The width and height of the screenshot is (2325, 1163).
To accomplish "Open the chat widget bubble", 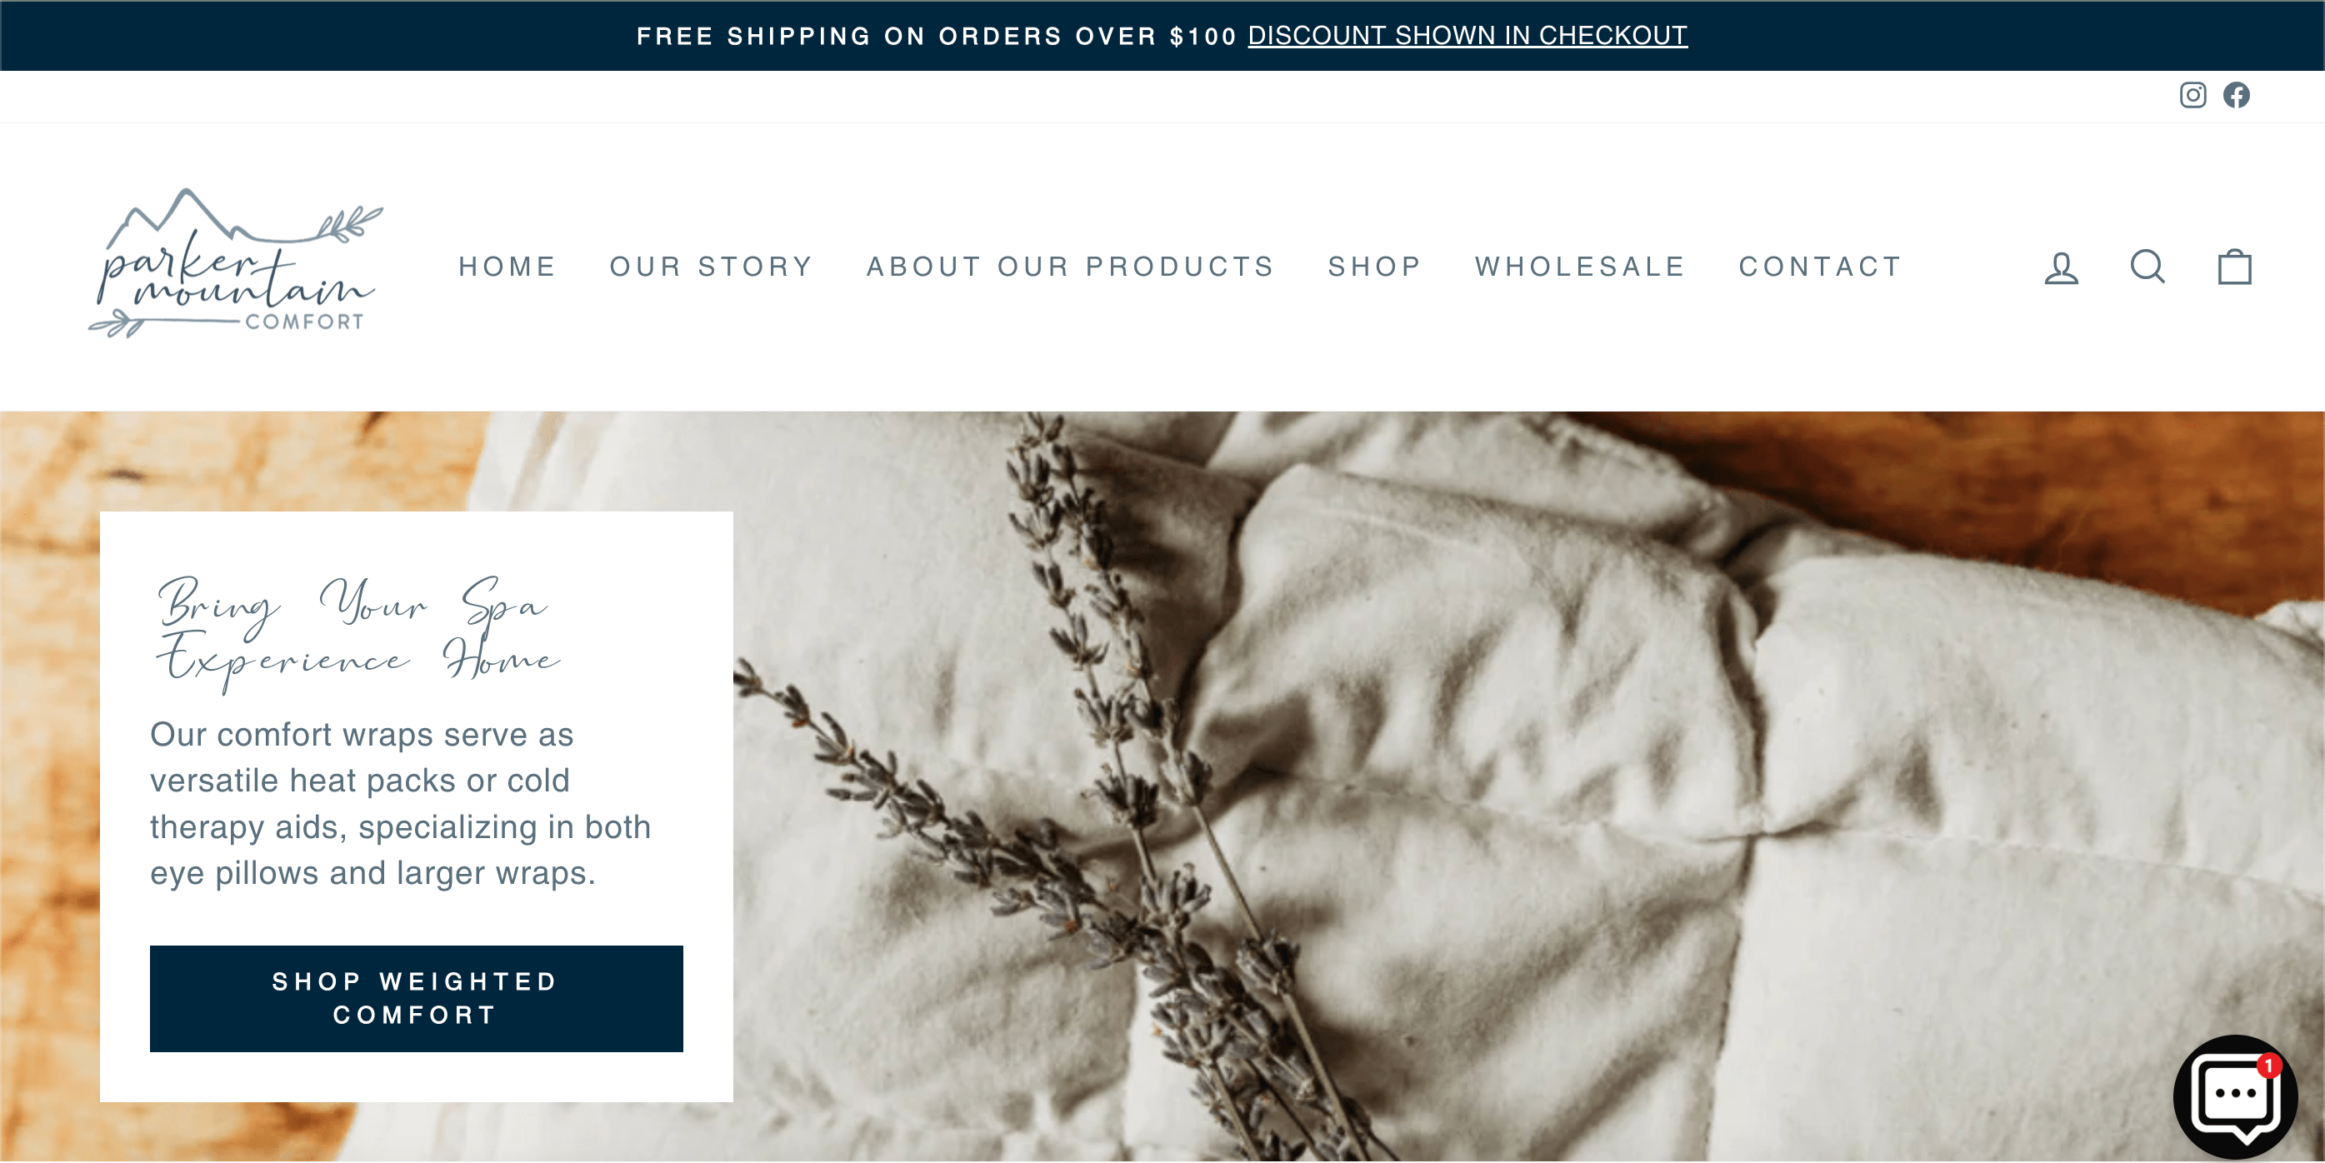I will (x=2236, y=1096).
